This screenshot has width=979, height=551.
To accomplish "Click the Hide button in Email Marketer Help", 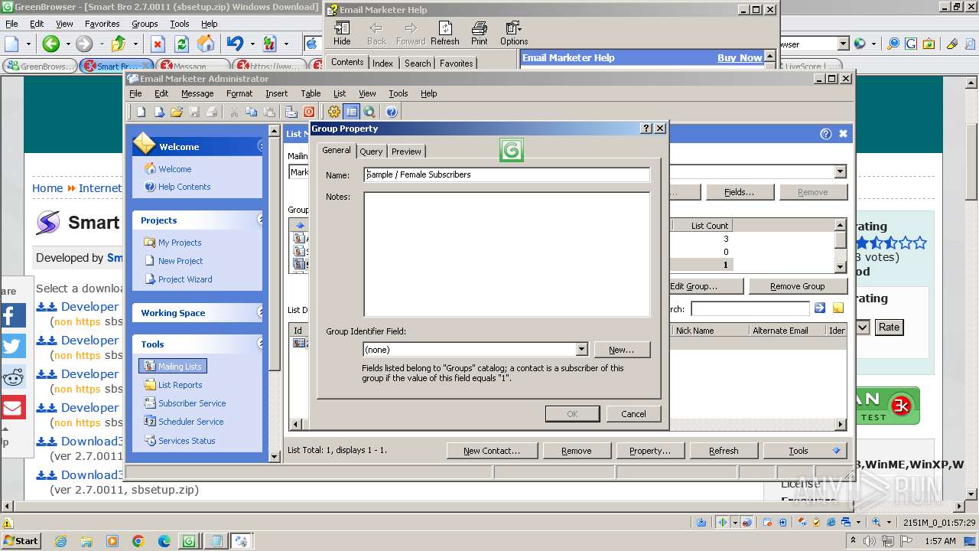I will 342,34.
